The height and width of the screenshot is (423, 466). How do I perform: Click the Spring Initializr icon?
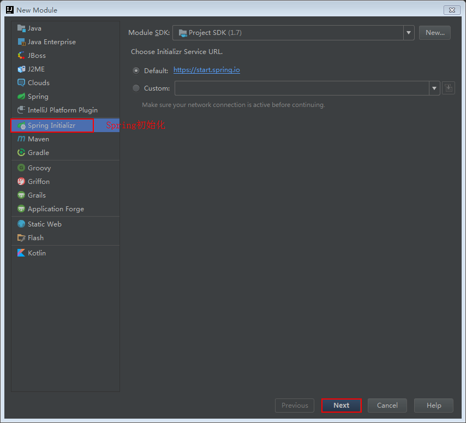21,126
